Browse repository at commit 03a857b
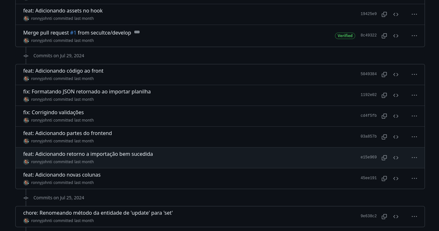 (x=396, y=137)
